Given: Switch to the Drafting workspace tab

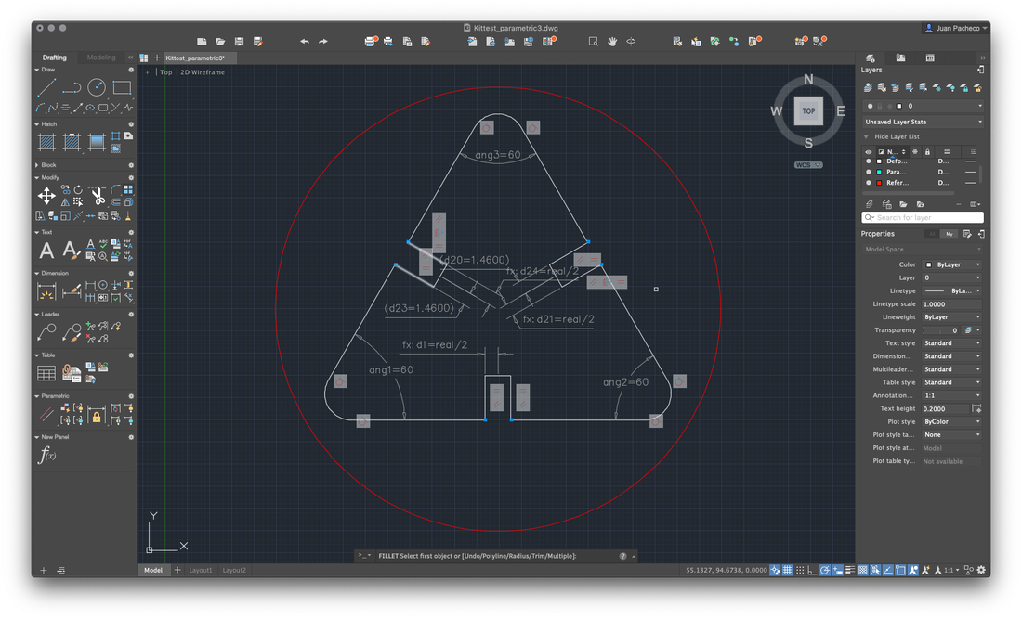Looking at the screenshot, I should pos(55,58).
